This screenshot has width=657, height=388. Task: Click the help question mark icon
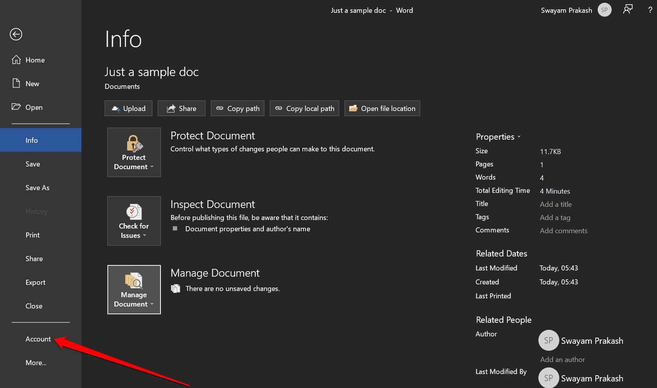(650, 10)
